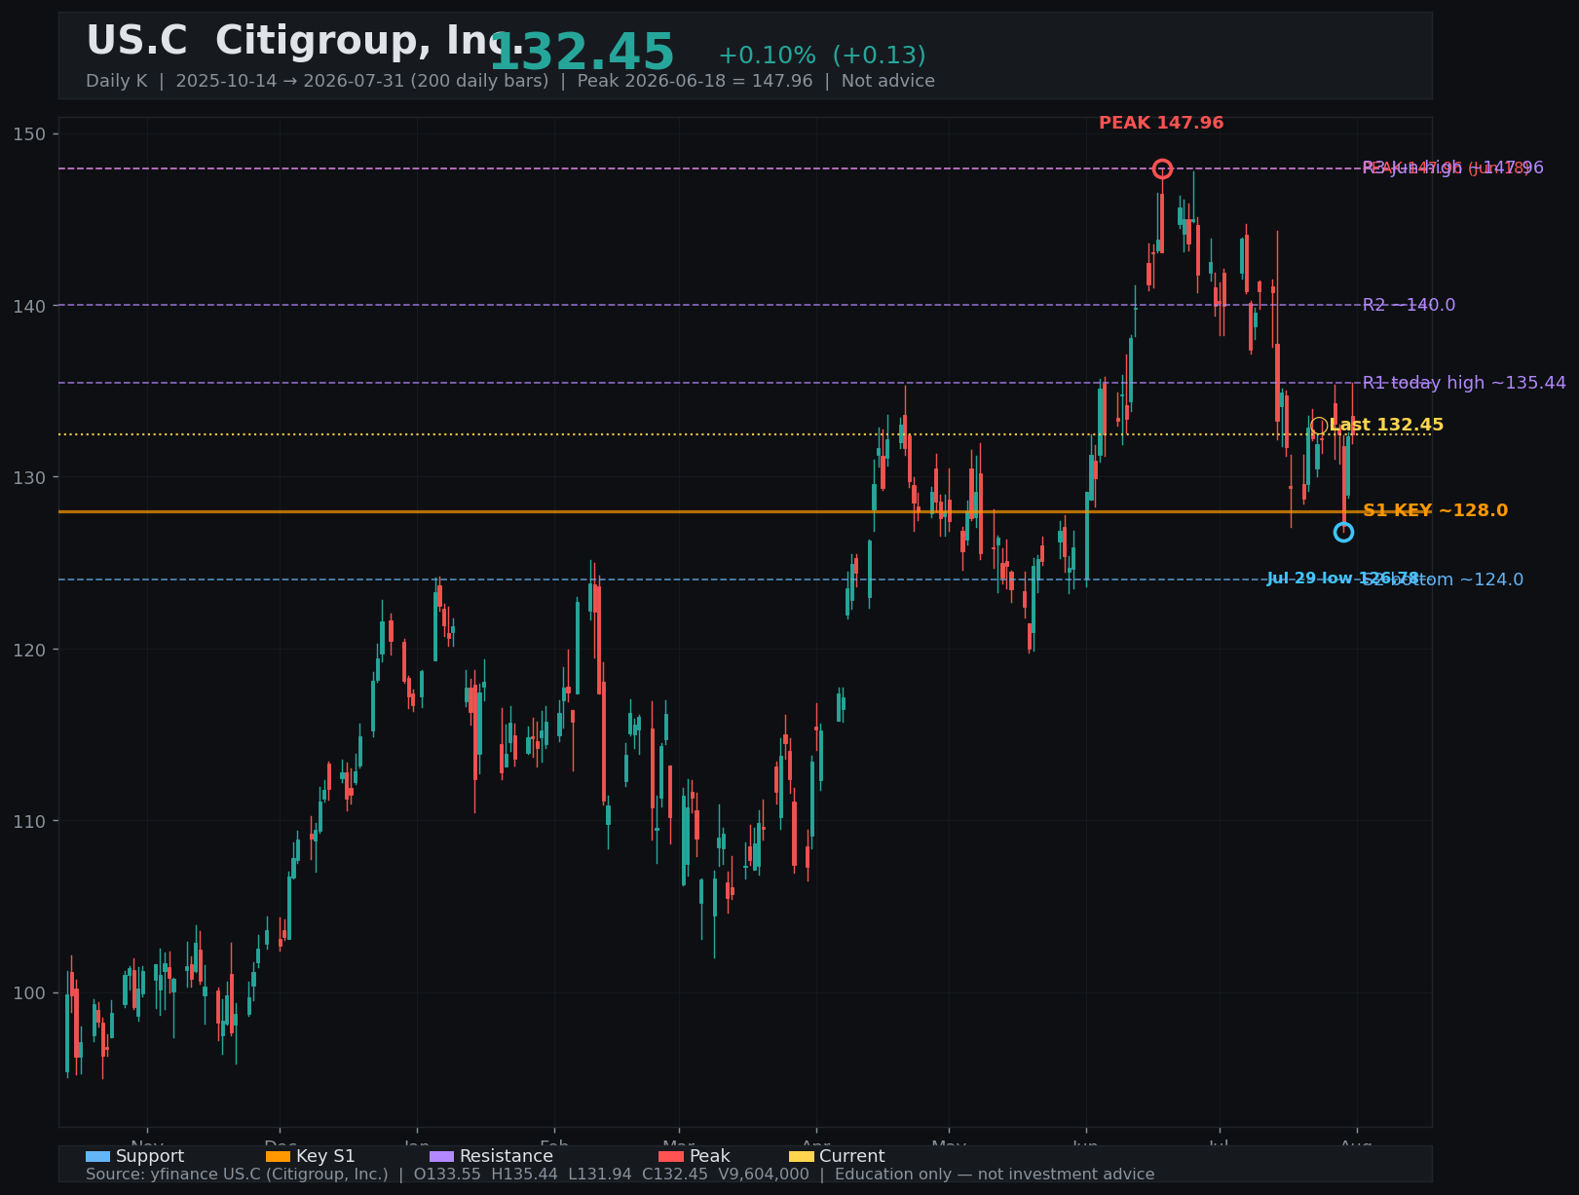Image resolution: width=1579 pixels, height=1195 pixels.
Task: Click the 'Peak' legend text
Action: coord(710,1156)
